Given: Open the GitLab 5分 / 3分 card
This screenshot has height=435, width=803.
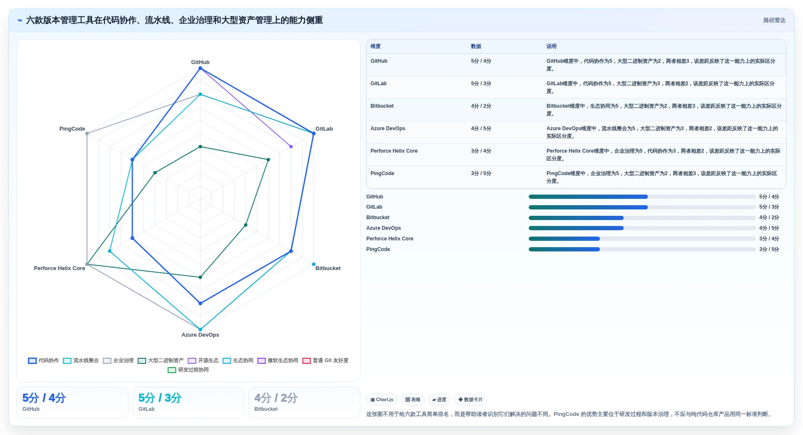Looking at the screenshot, I should click(188, 403).
